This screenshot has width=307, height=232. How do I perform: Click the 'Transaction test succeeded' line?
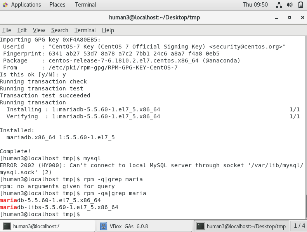(x=45, y=95)
